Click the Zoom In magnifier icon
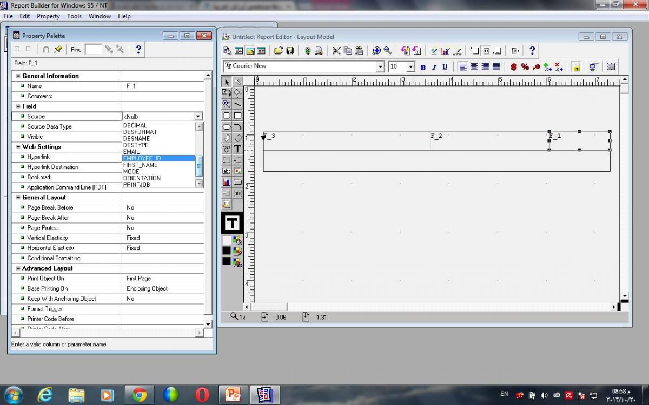 pyautogui.click(x=376, y=51)
